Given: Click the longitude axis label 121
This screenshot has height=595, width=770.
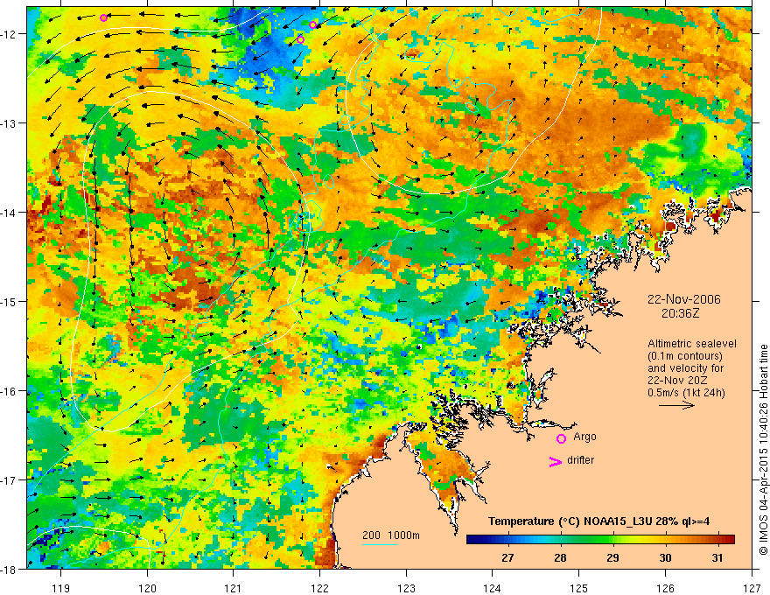Looking at the screenshot, I should click(234, 588).
